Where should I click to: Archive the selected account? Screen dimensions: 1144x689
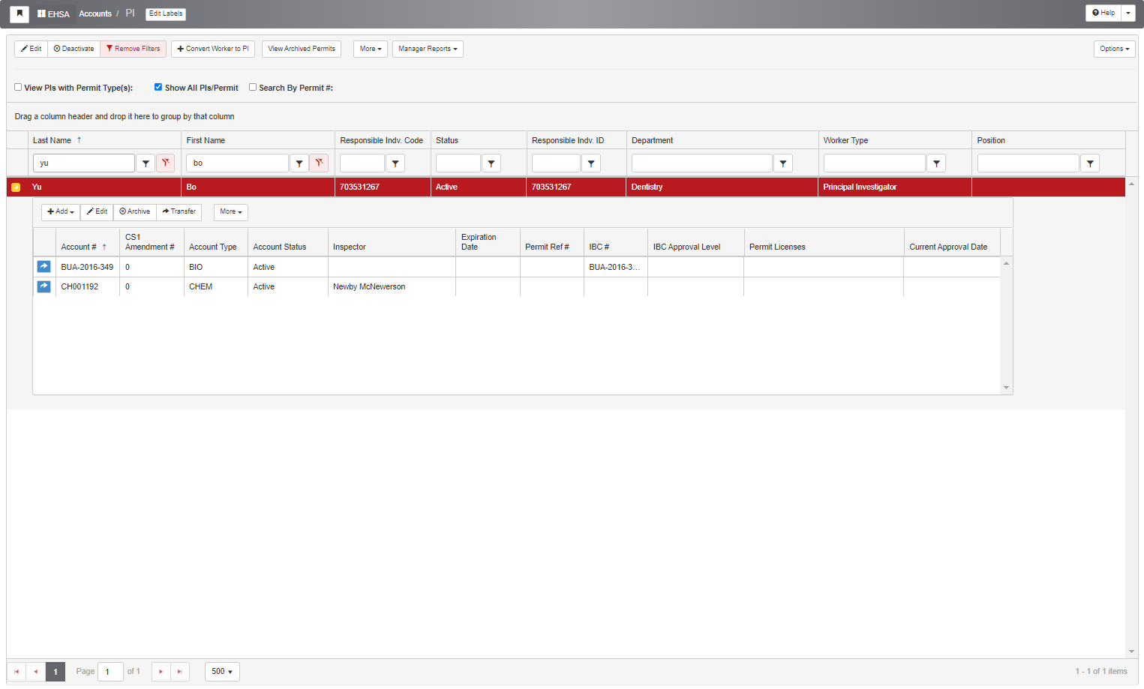135,212
